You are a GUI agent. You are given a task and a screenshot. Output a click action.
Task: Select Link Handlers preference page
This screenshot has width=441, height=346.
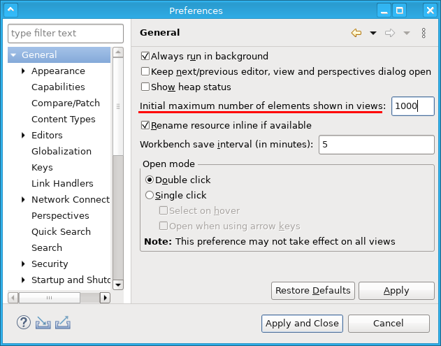tap(62, 183)
